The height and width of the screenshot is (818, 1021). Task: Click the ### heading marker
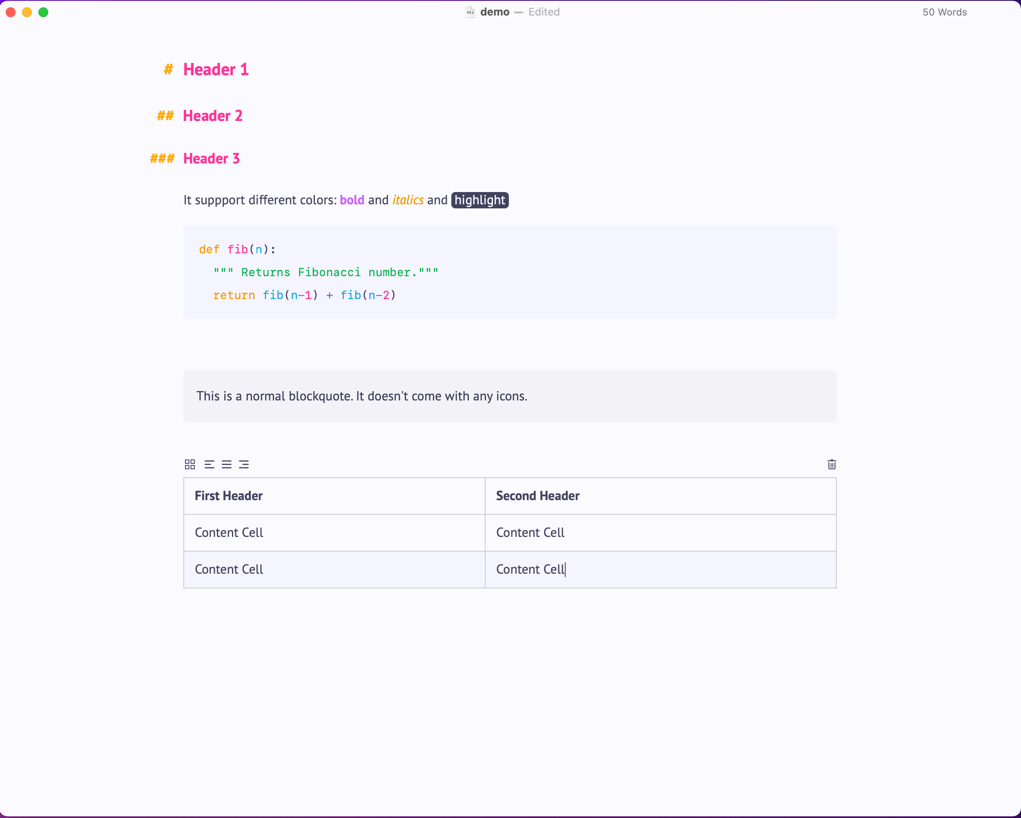click(162, 158)
